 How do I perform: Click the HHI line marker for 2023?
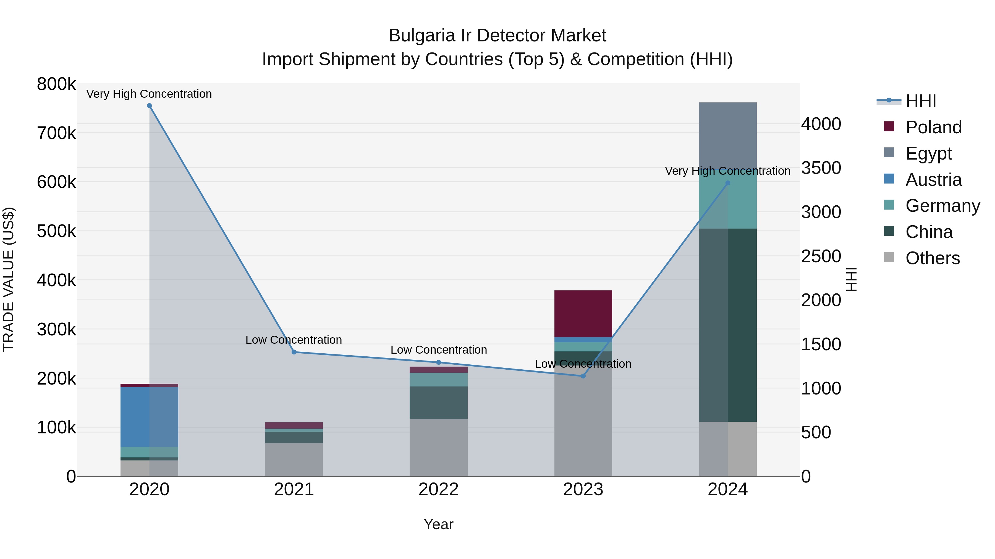coord(583,376)
